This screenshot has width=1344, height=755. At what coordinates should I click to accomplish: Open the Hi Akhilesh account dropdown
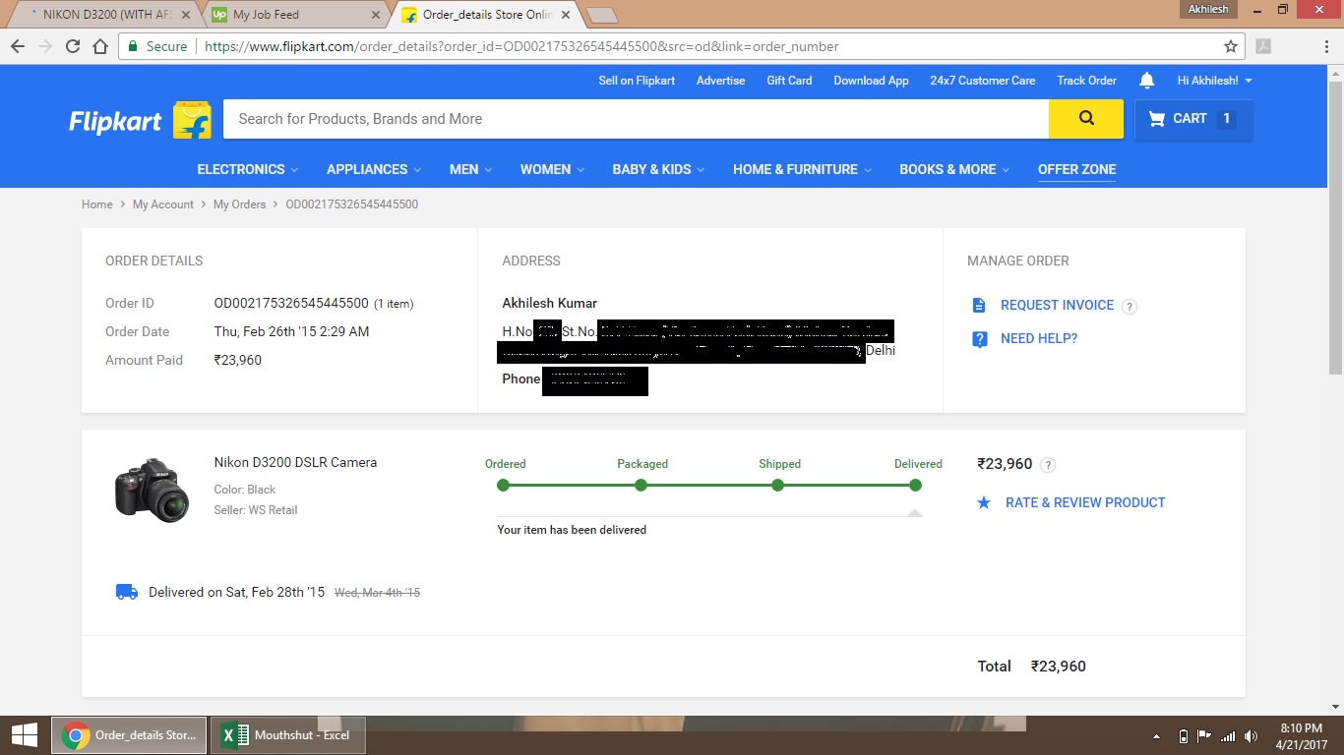tap(1214, 81)
